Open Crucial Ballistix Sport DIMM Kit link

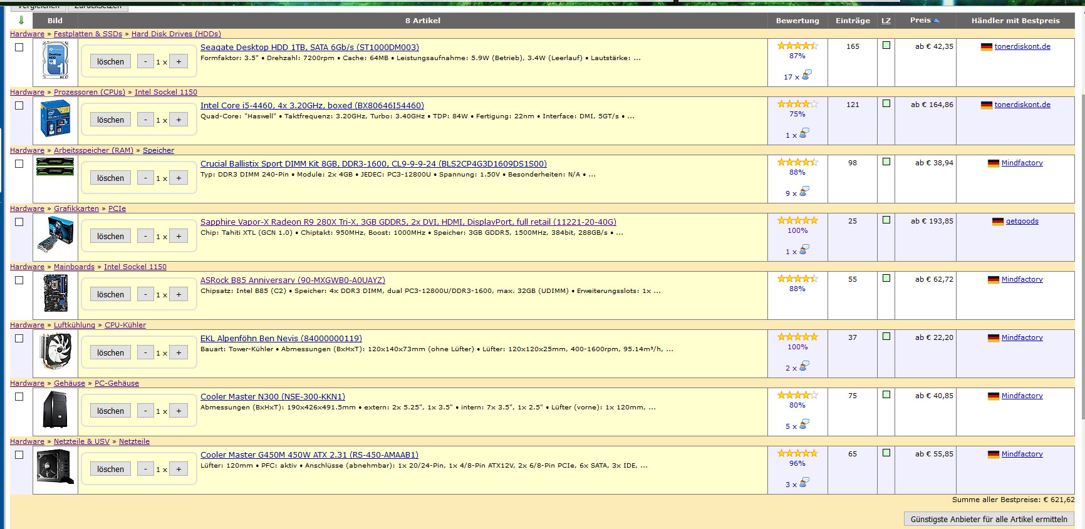373,163
